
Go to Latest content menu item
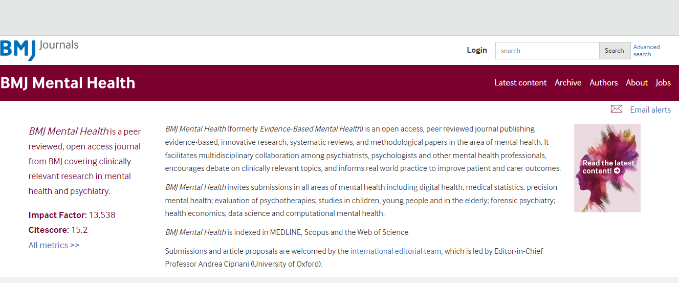coord(520,83)
